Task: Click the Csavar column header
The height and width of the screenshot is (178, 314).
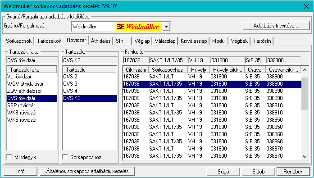Action: [x=255, y=70]
